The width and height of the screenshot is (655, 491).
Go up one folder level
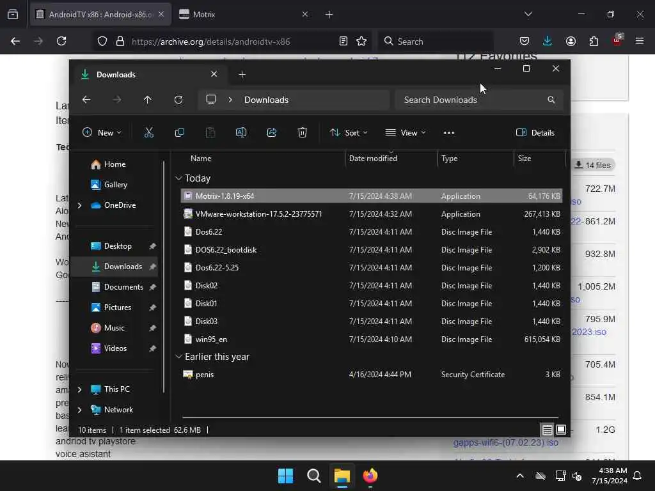pos(148,100)
